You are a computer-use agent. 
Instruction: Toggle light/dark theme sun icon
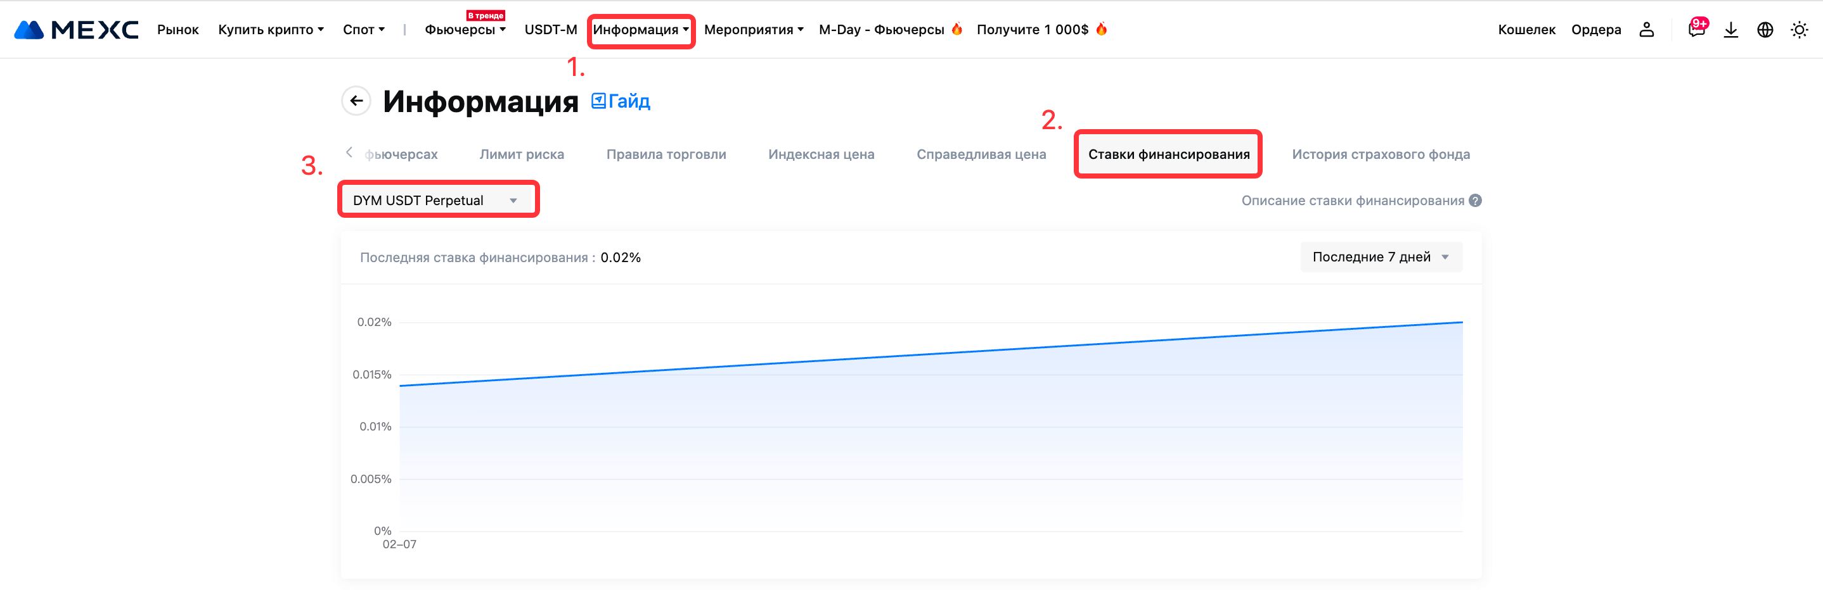(x=1799, y=30)
